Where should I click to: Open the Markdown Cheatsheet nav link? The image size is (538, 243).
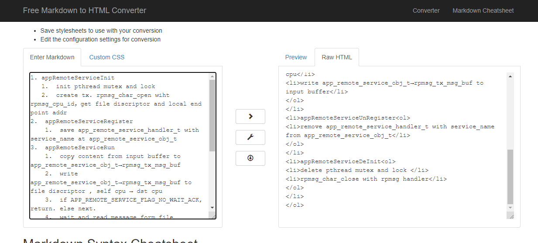(x=483, y=10)
